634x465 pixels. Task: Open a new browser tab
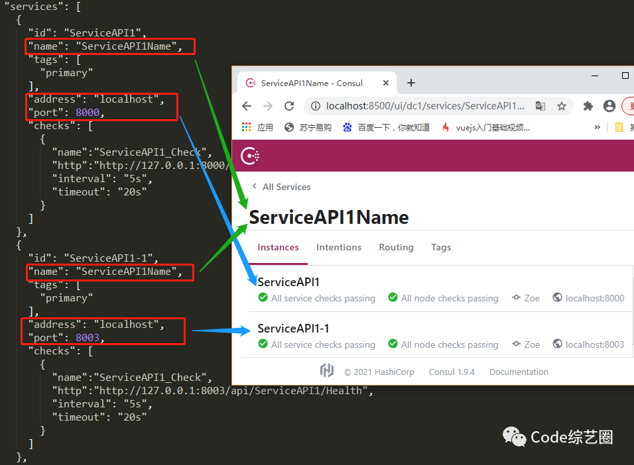(x=411, y=83)
